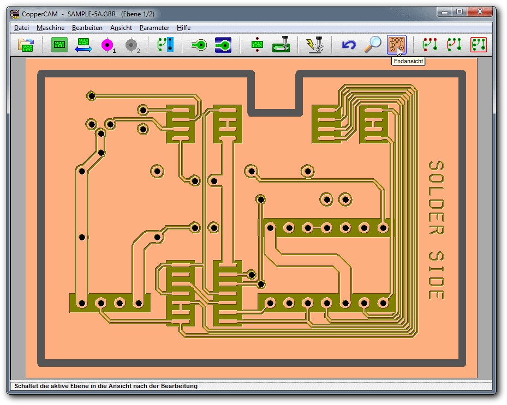Screen dimensions: 507x405
Task: Click the SOLDER SIDE text on board
Action: coord(437,230)
